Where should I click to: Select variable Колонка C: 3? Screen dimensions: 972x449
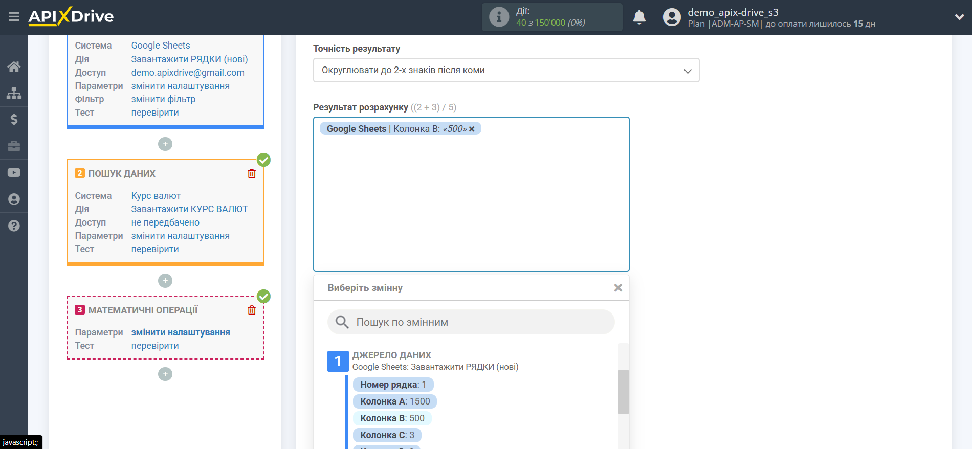pos(387,435)
